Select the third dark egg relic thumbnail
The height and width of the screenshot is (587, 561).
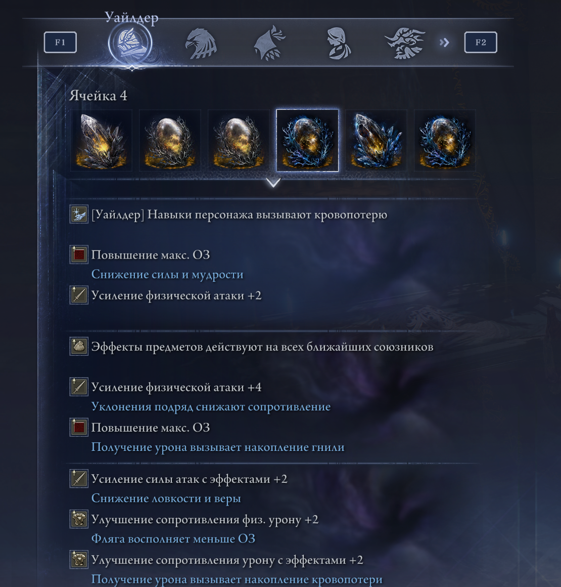click(x=239, y=140)
